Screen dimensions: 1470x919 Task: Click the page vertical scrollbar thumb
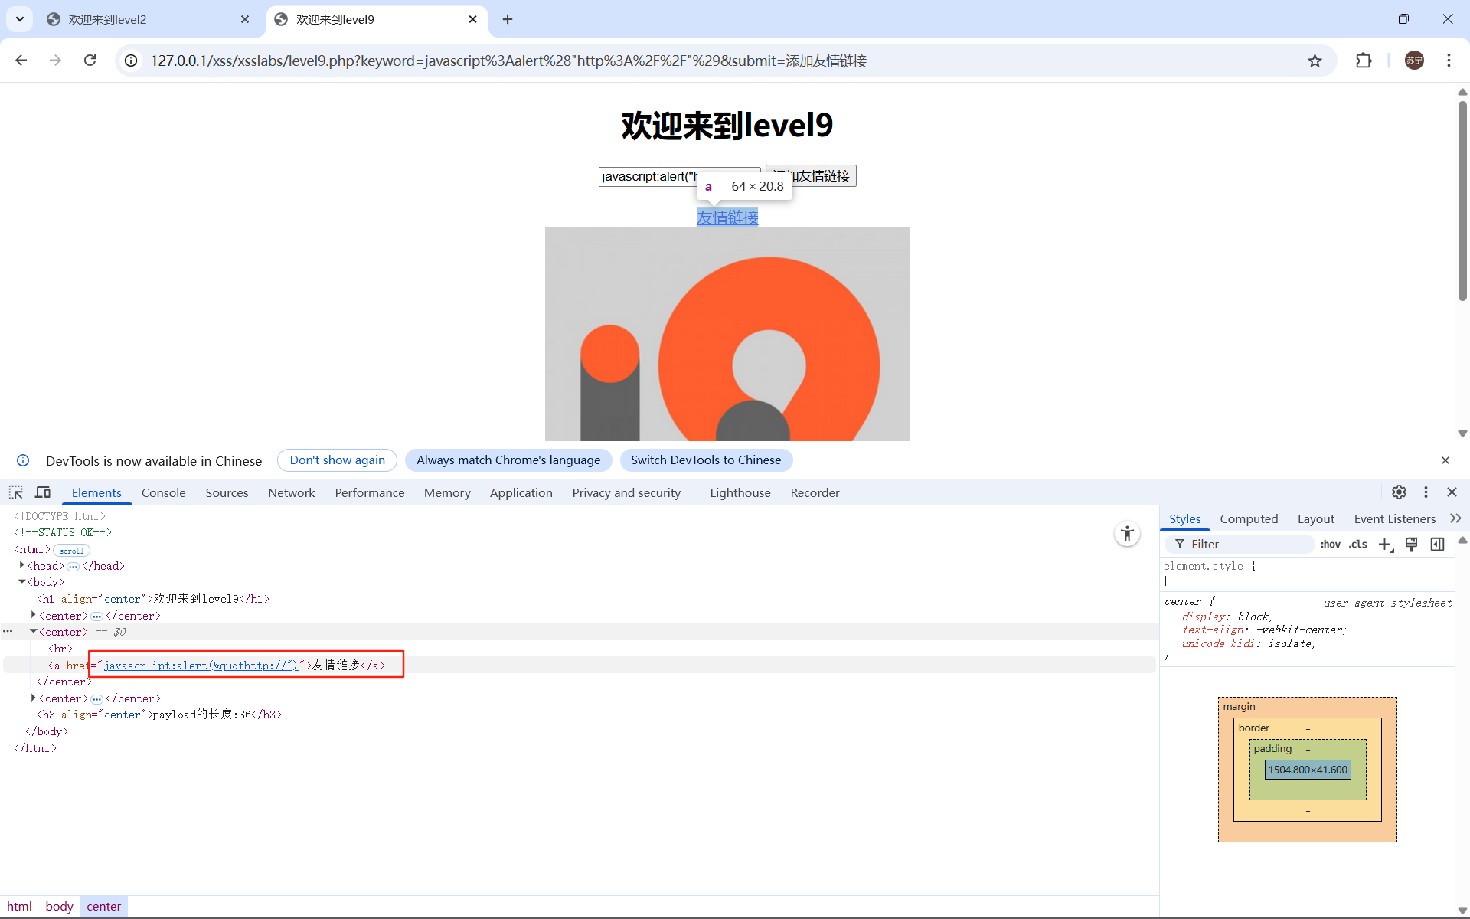pos(1462,201)
